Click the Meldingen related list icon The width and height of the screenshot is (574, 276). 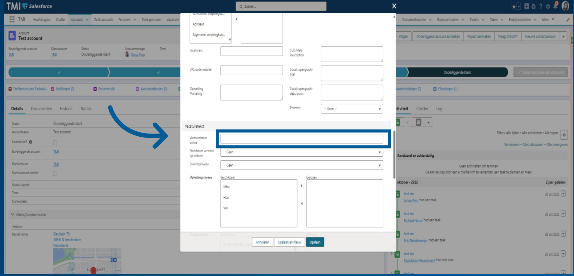(x=53, y=89)
